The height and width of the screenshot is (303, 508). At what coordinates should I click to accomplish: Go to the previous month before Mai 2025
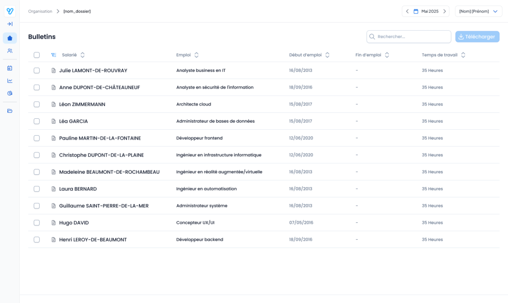click(x=407, y=11)
